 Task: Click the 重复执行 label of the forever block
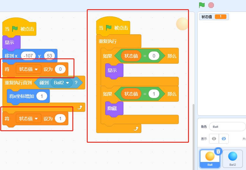pos(108,41)
